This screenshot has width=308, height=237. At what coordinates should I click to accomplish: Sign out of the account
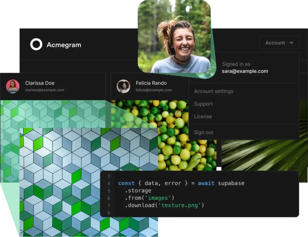coord(204,132)
